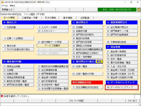The image size is (141, 106).
Task: Open the 編集(E) menu
Action: (12, 6)
